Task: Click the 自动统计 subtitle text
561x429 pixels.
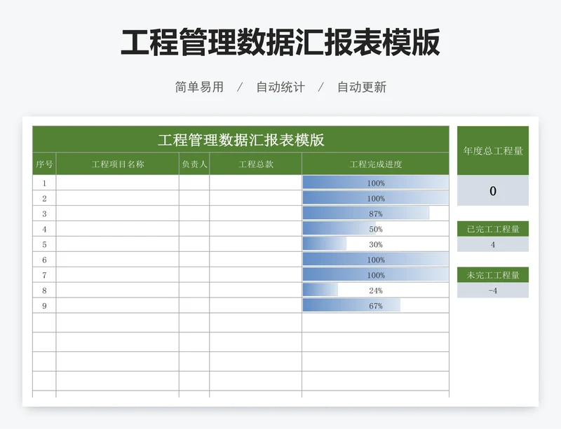Action: coord(280,87)
